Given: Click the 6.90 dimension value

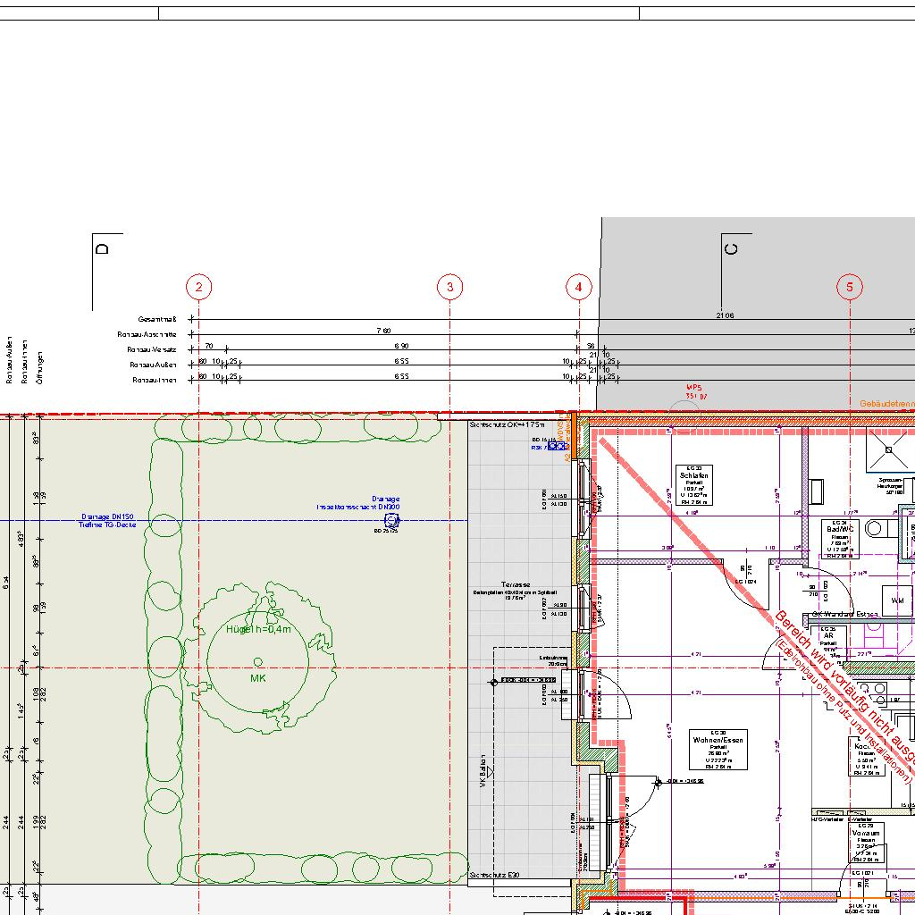Looking at the screenshot, I should coord(401,346).
